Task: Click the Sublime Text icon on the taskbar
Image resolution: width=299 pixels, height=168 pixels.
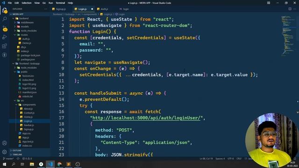Action: click(69, 164)
